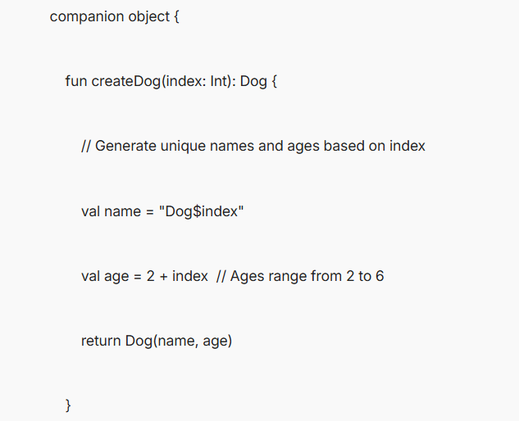Click opening brace after companion object

[176, 16]
